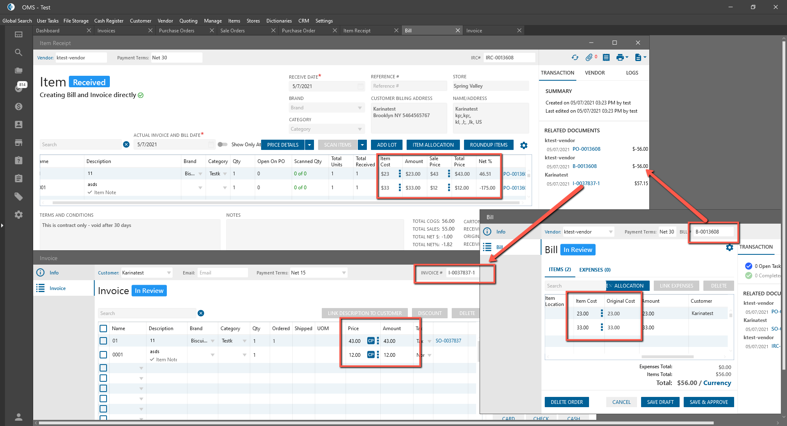Click the store icon in left sidebar

[18, 143]
